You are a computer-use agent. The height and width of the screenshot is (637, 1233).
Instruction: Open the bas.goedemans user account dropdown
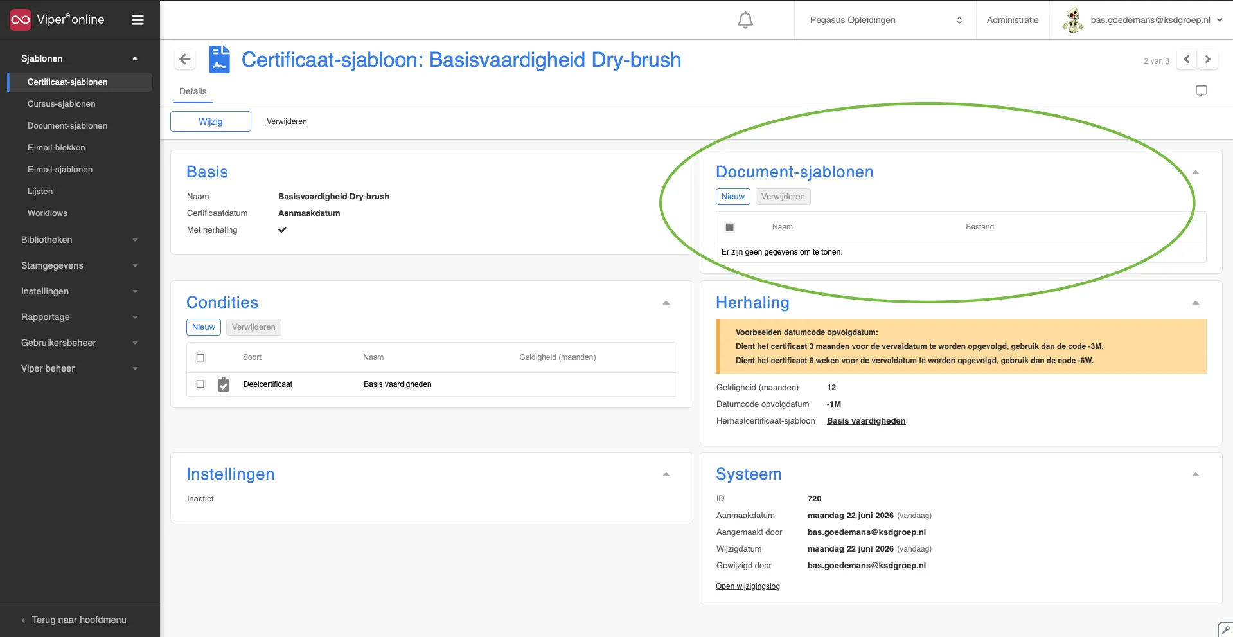click(1157, 20)
